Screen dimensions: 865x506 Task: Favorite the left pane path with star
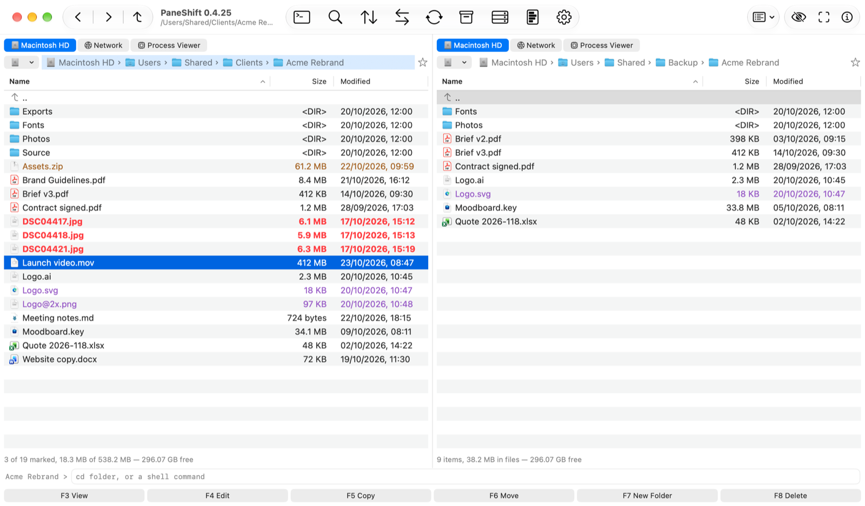point(423,62)
